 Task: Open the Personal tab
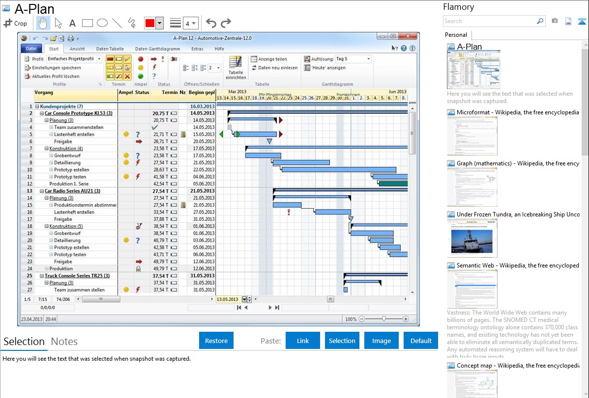click(456, 34)
